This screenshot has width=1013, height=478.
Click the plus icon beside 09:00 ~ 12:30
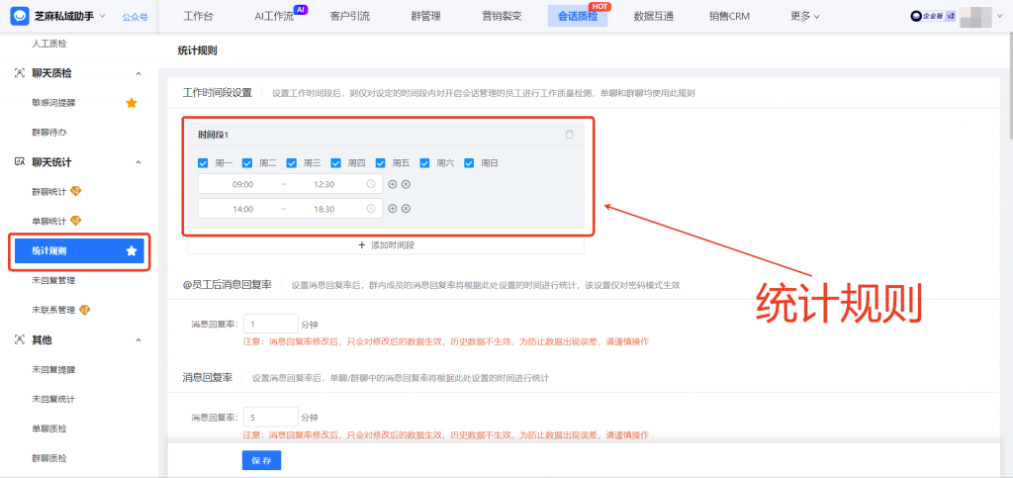pos(393,184)
